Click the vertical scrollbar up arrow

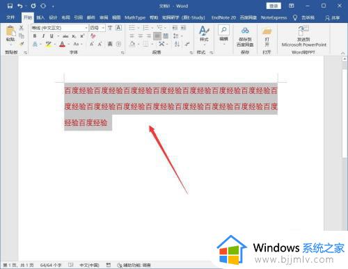(x=345, y=59)
